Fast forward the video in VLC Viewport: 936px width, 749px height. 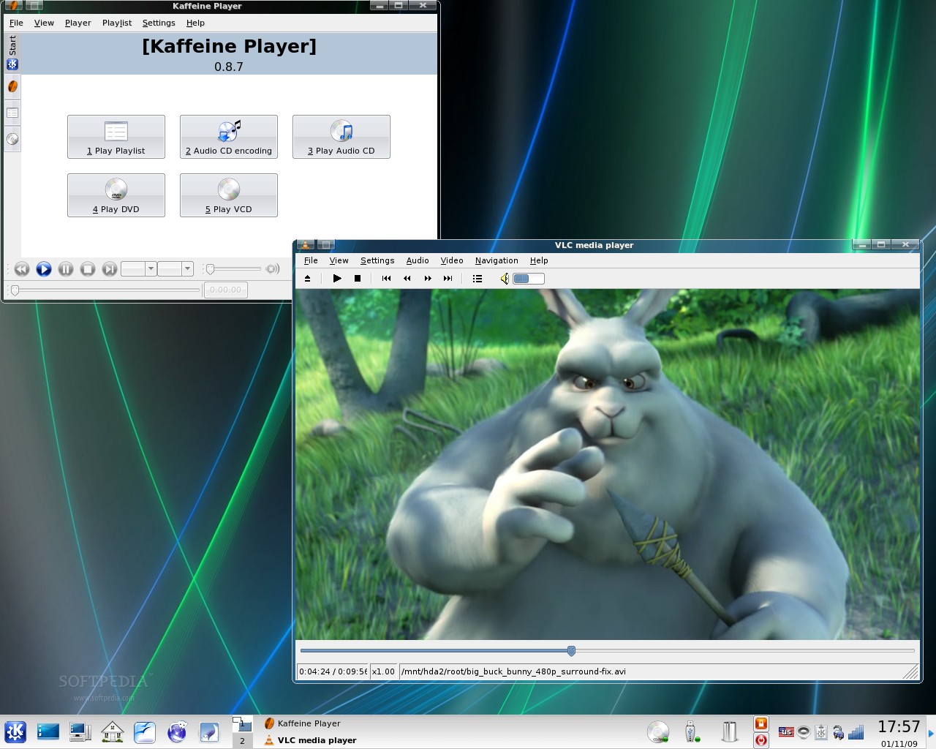pos(428,279)
